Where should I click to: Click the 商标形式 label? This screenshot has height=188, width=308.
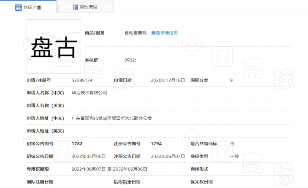[x=199, y=169]
